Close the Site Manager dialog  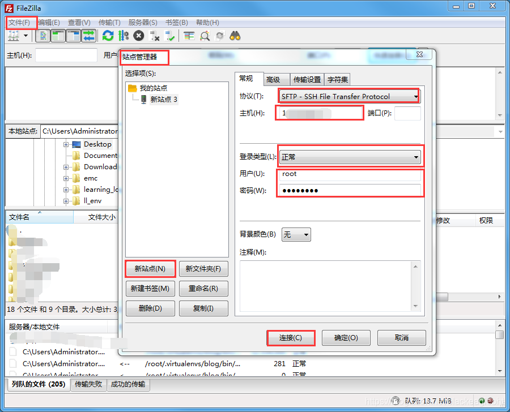tap(419, 54)
